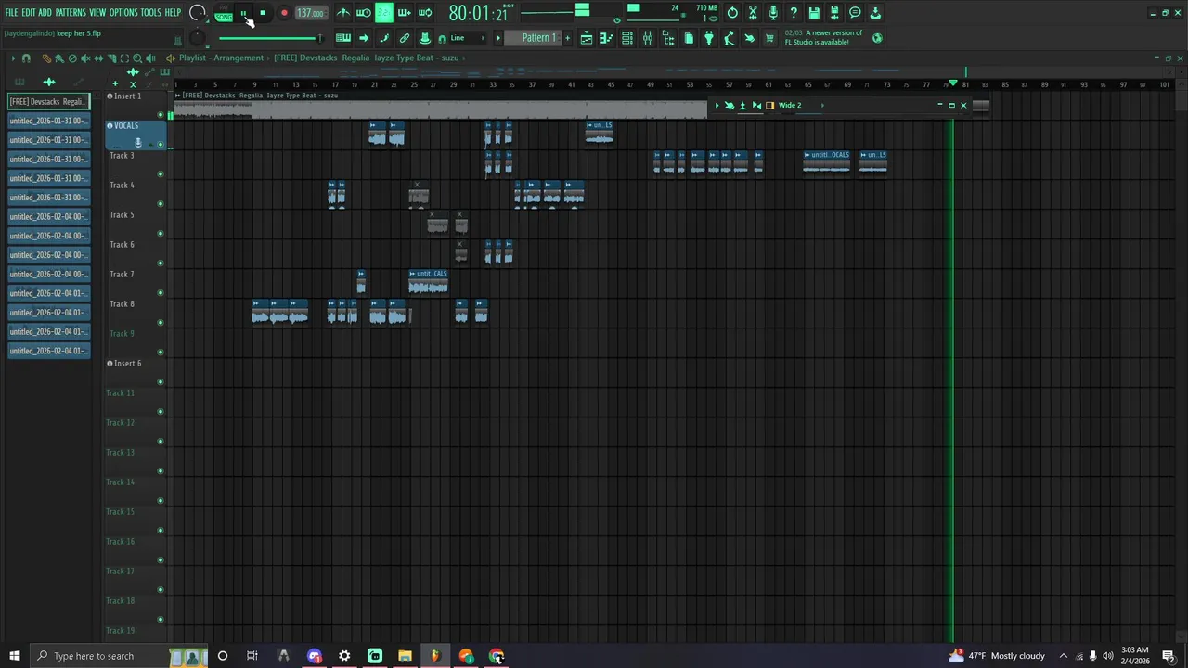Open the project info chat bubble icon
The width and height of the screenshot is (1188, 668).
tap(855, 13)
